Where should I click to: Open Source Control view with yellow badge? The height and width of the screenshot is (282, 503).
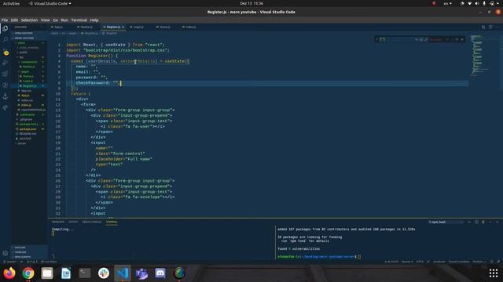[x=6, y=52]
